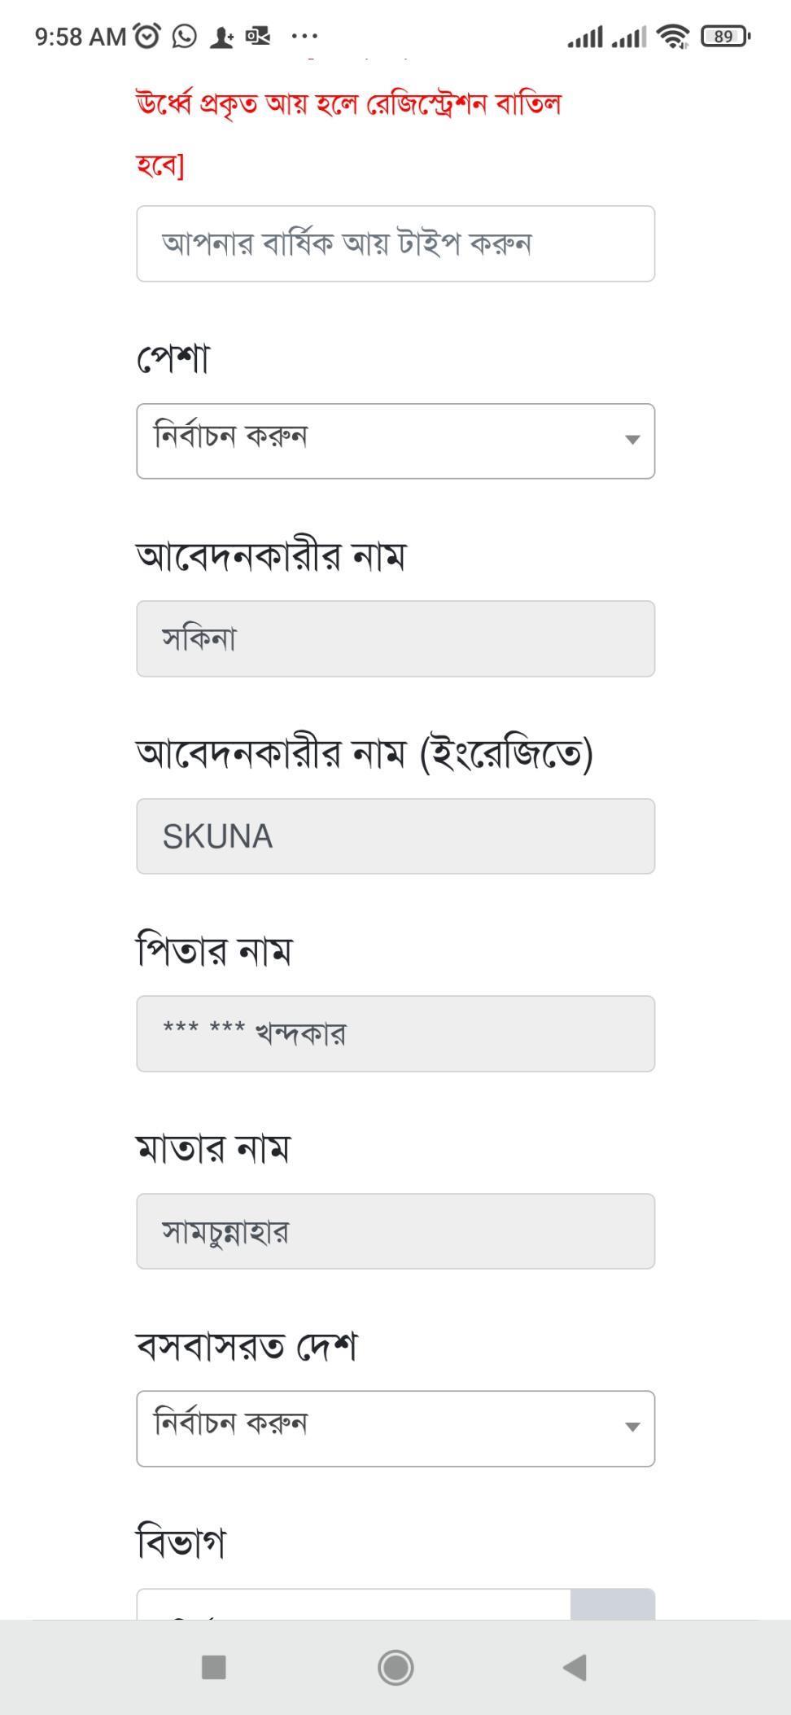Viewport: 791px width, 1715px height.
Task: Tap the recent apps square button
Action: (x=213, y=1667)
